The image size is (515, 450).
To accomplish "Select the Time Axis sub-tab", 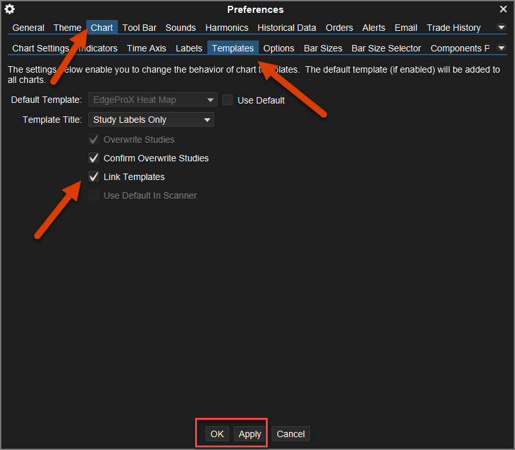I will [x=146, y=48].
